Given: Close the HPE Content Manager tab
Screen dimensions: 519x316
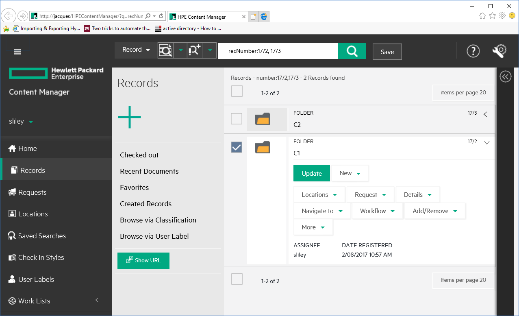Looking at the screenshot, I should tap(244, 17).
